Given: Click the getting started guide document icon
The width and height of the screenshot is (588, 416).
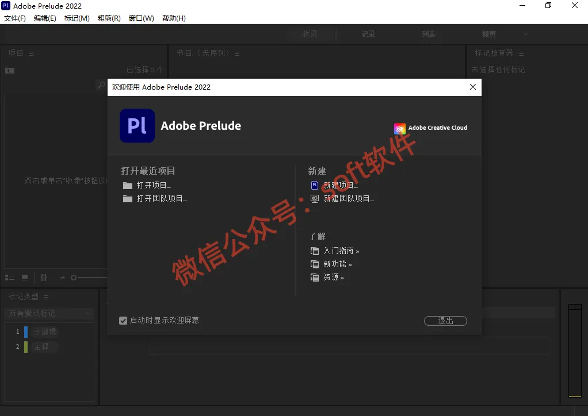Looking at the screenshot, I should point(315,251).
